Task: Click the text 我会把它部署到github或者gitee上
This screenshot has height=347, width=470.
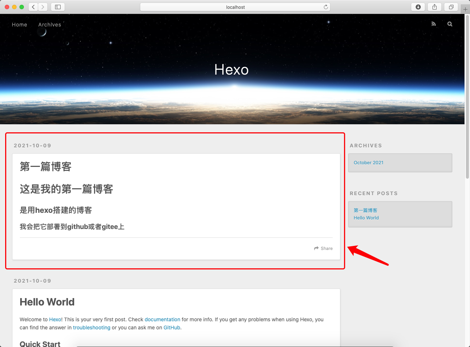Action: pyautogui.click(x=72, y=227)
